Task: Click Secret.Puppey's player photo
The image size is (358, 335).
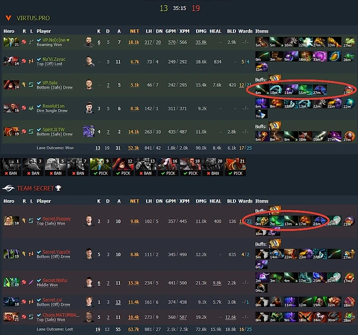Action: tap(89, 221)
